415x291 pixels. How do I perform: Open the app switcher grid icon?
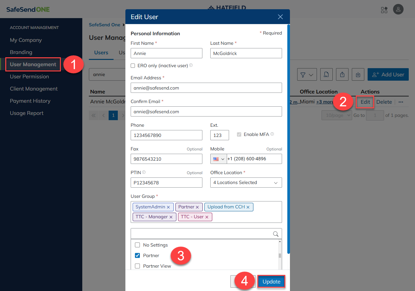(x=384, y=10)
